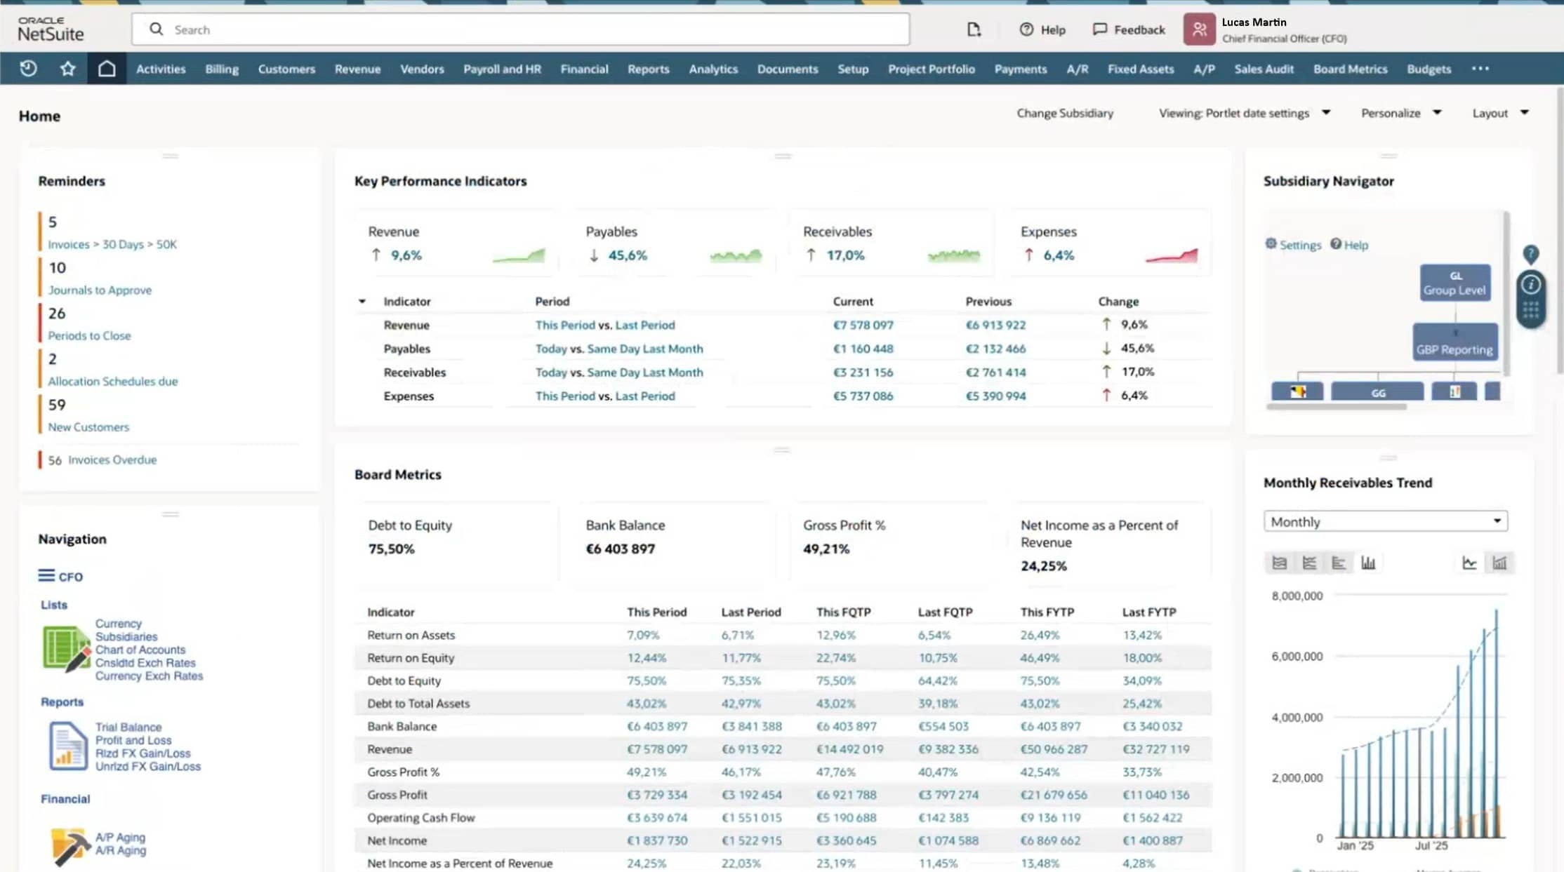Click the Subsidiary Navigator horizontal scrollbar

point(1337,407)
